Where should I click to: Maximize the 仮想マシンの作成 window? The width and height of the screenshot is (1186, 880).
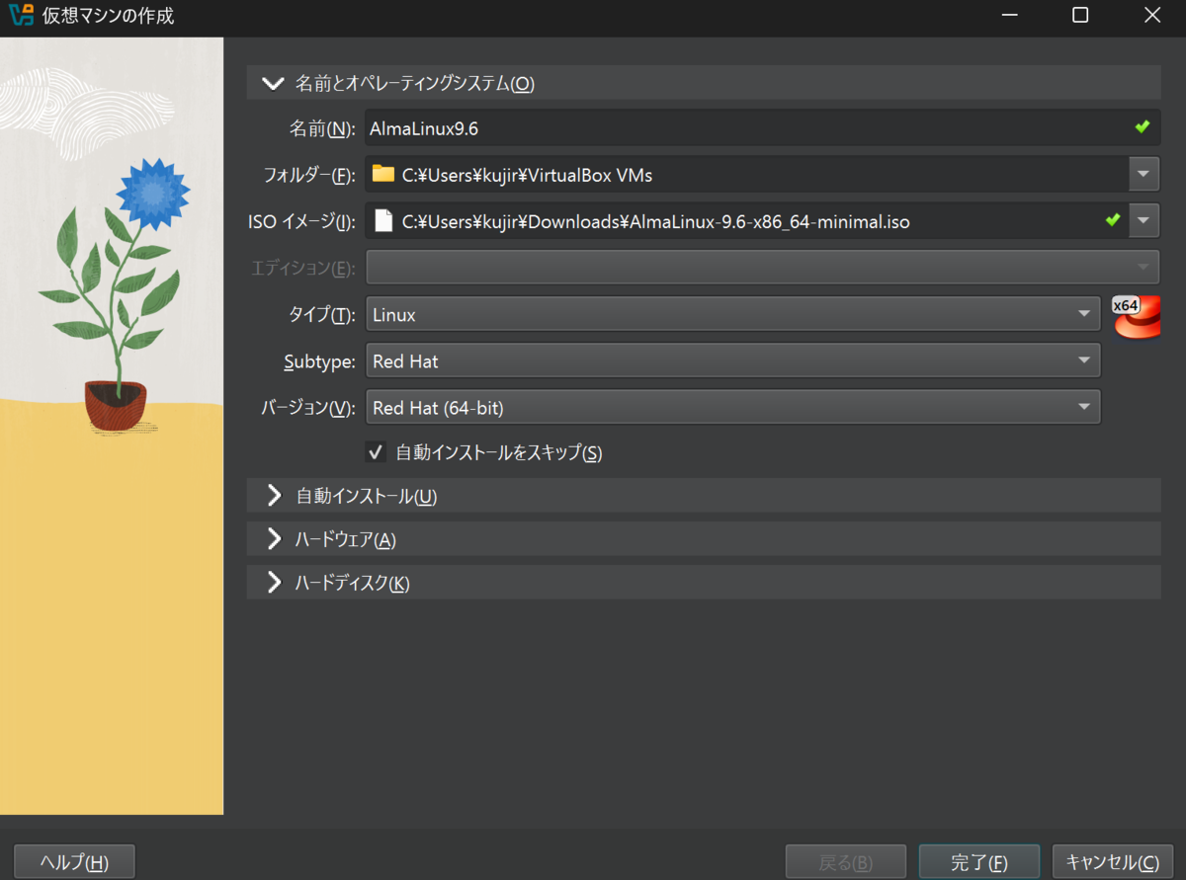point(1080,15)
